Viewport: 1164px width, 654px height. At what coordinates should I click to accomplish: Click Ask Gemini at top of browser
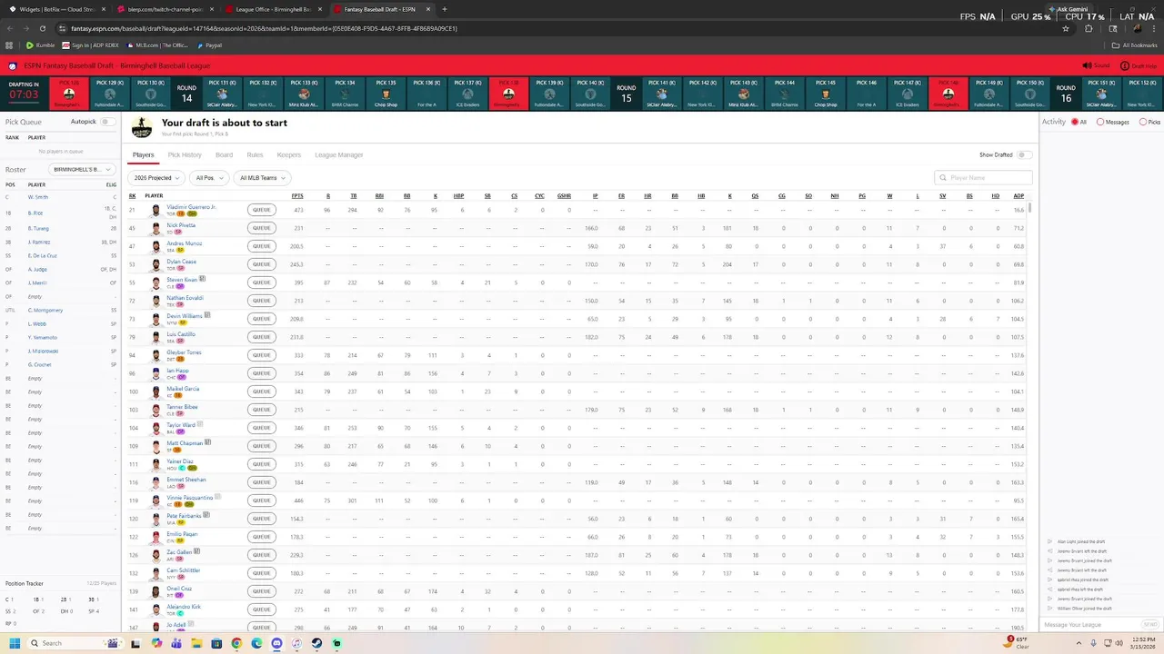tap(1069, 9)
